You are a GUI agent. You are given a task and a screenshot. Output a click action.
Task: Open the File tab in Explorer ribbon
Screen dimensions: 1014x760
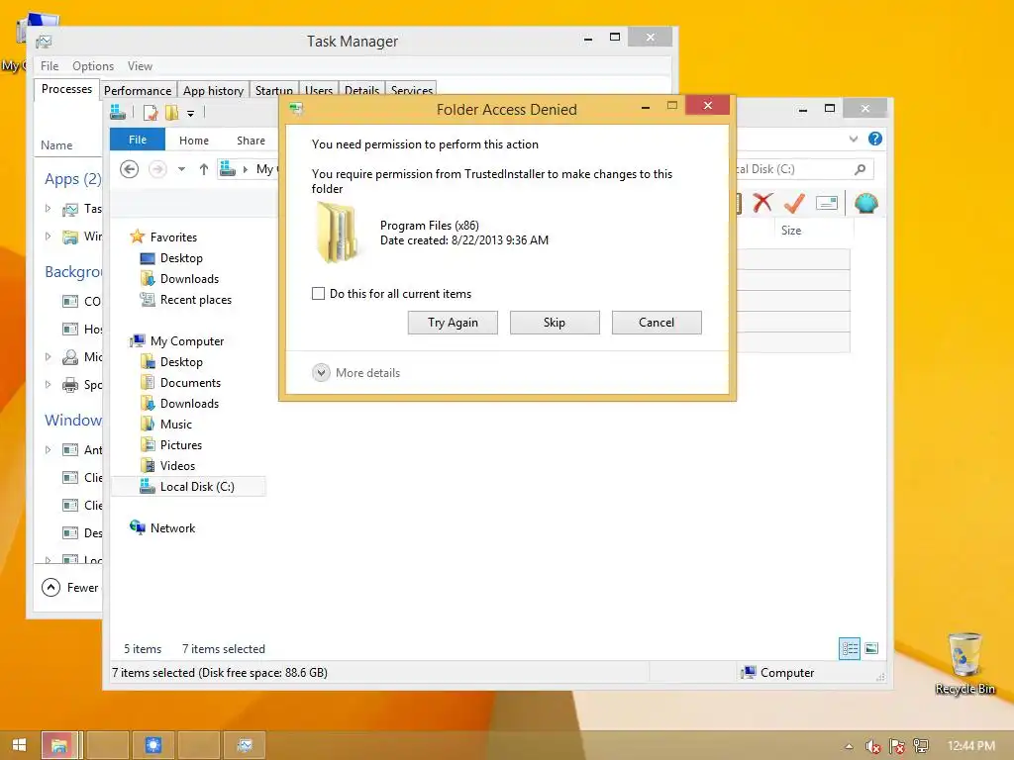coord(138,140)
